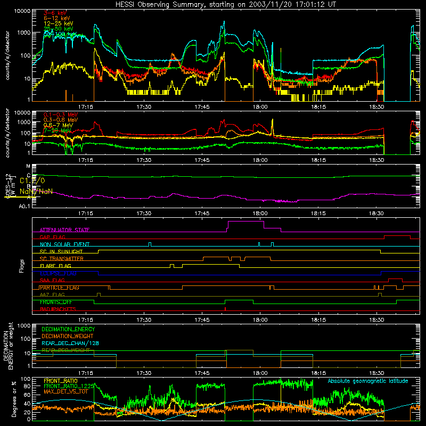This screenshot has height=426, width=426.
Task: Select the SAA_FLAG label
Action: click(52, 280)
